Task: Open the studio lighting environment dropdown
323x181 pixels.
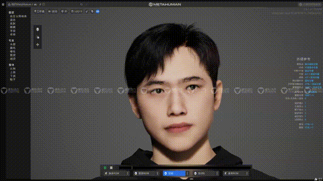Action: tap(39, 12)
